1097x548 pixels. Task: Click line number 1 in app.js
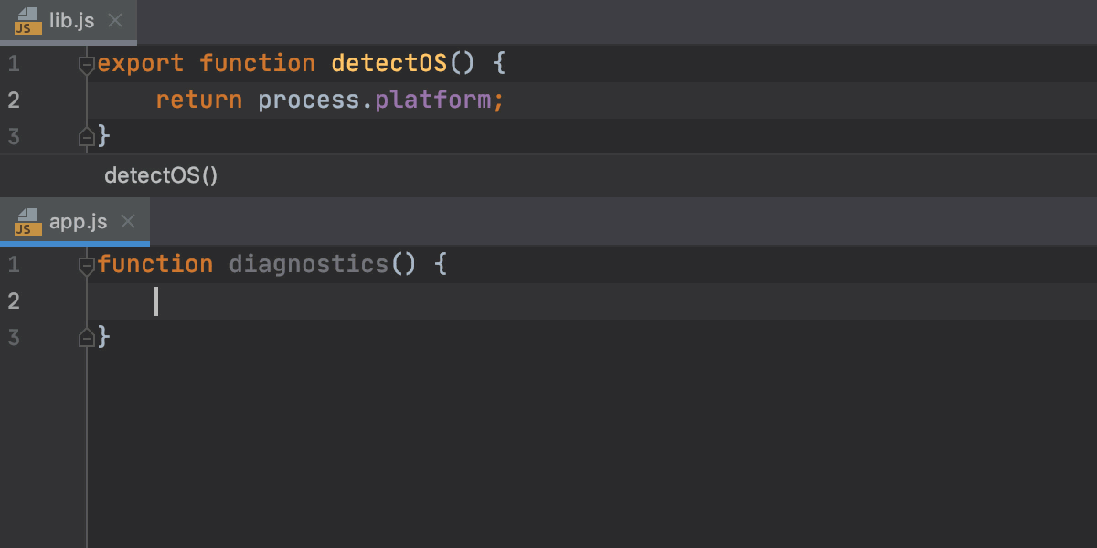coord(13,264)
